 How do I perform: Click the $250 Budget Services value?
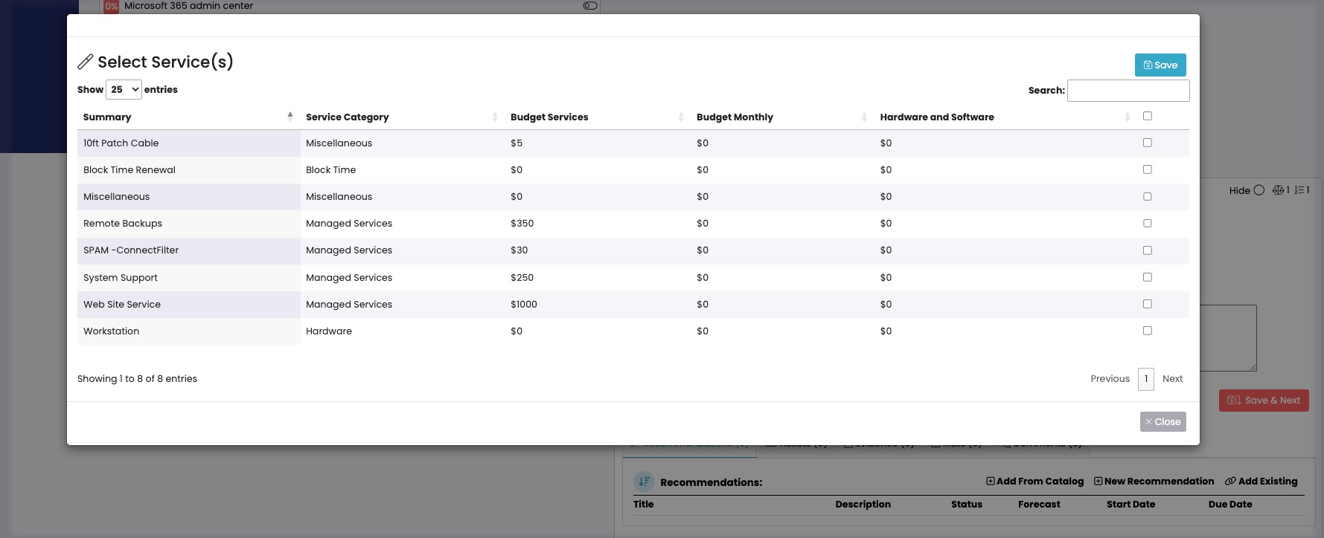click(x=522, y=277)
